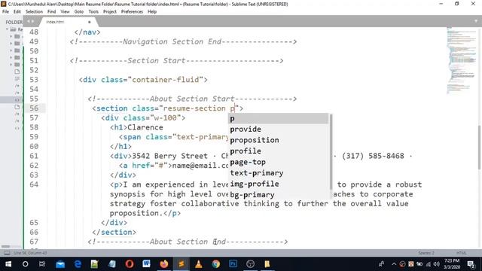Click the right tab navigation arrow
This screenshot has height=271, width=482.
point(32,22)
